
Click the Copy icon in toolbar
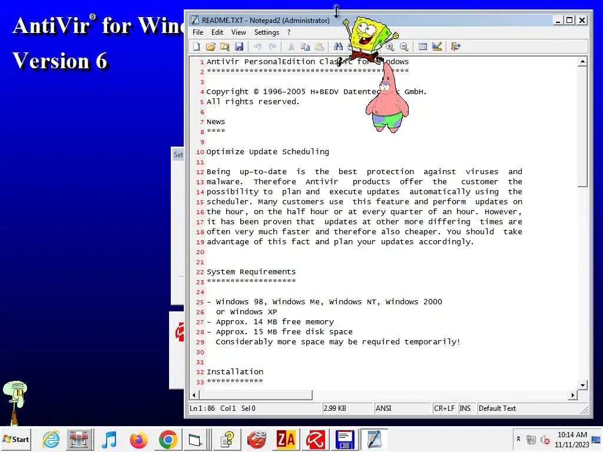click(305, 46)
